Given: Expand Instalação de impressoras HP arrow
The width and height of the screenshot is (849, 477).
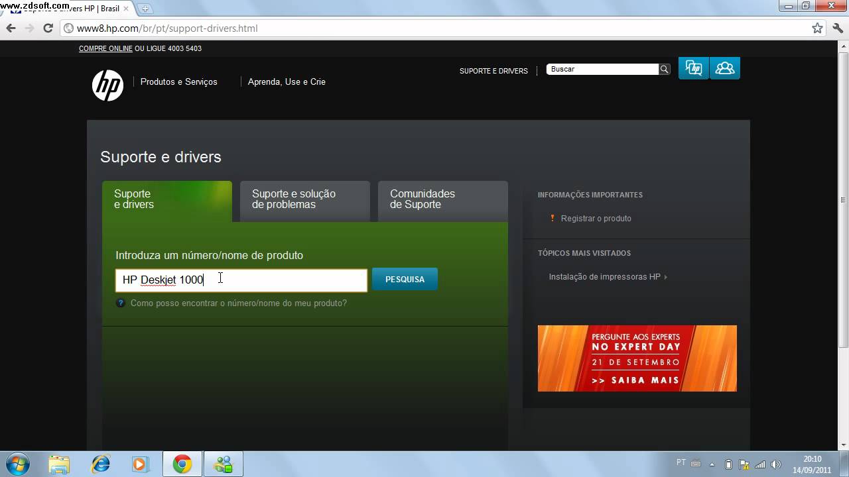Looking at the screenshot, I should pyautogui.click(x=665, y=277).
